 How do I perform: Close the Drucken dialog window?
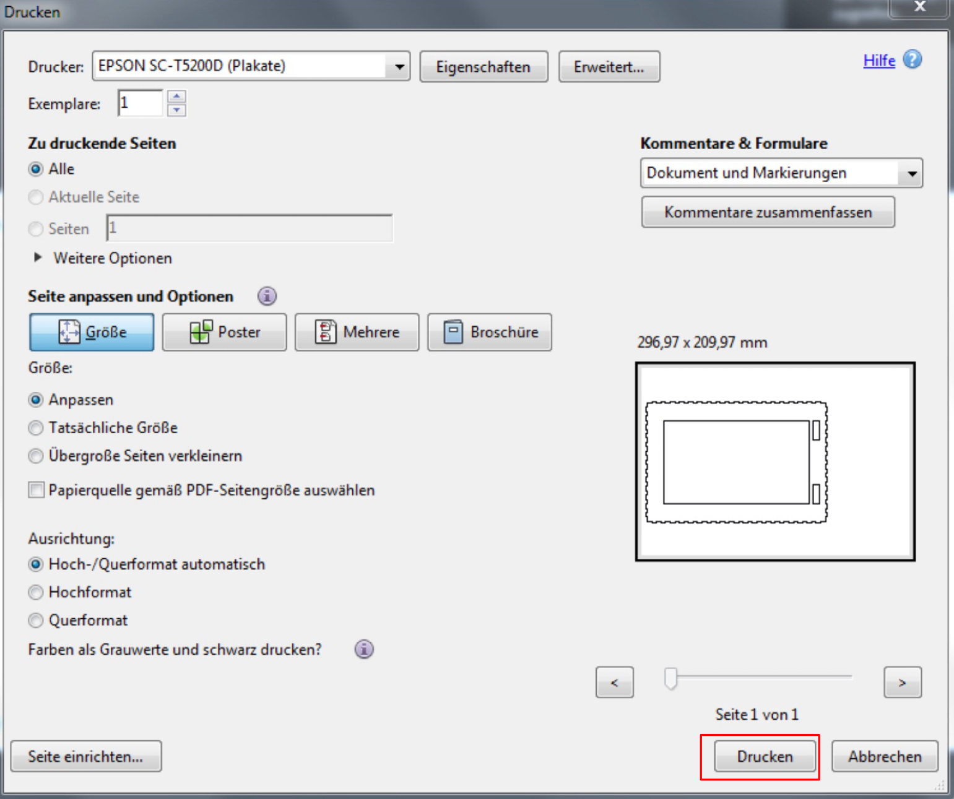click(920, 7)
